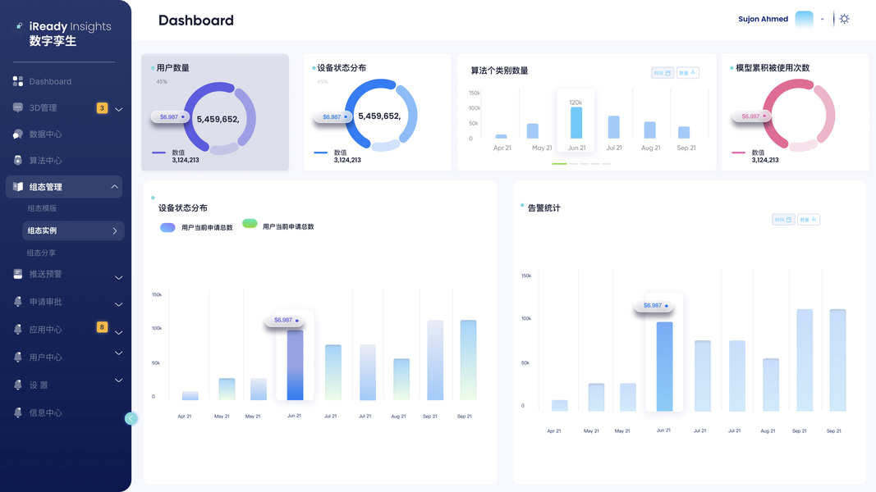Image resolution: width=876 pixels, height=492 pixels.
Task: Click 数量 button in 告警统计 card
Action: pyautogui.click(x=809, y=220)
